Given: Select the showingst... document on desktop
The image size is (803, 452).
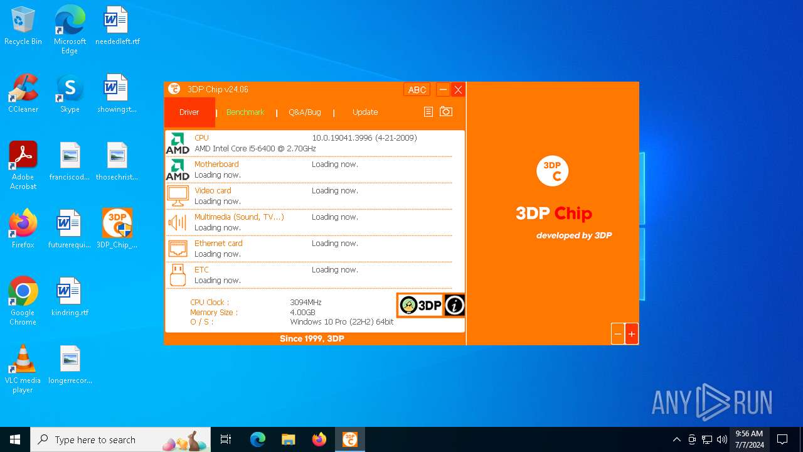Looking at the screenshot, I should pos(117,94).
